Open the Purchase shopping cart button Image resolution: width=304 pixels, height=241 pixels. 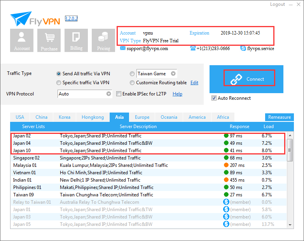(x=49, y=40)
